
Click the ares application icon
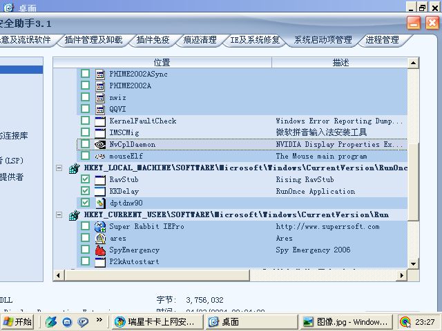[x=99, y=239]
